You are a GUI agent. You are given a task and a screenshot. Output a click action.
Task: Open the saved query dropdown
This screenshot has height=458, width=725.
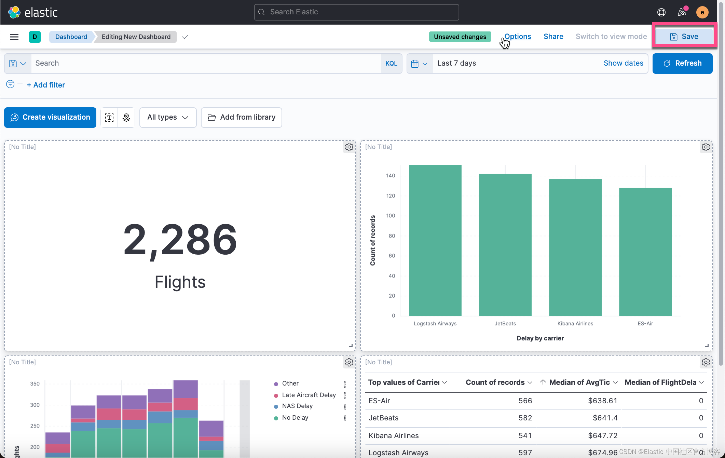[18, 64]
